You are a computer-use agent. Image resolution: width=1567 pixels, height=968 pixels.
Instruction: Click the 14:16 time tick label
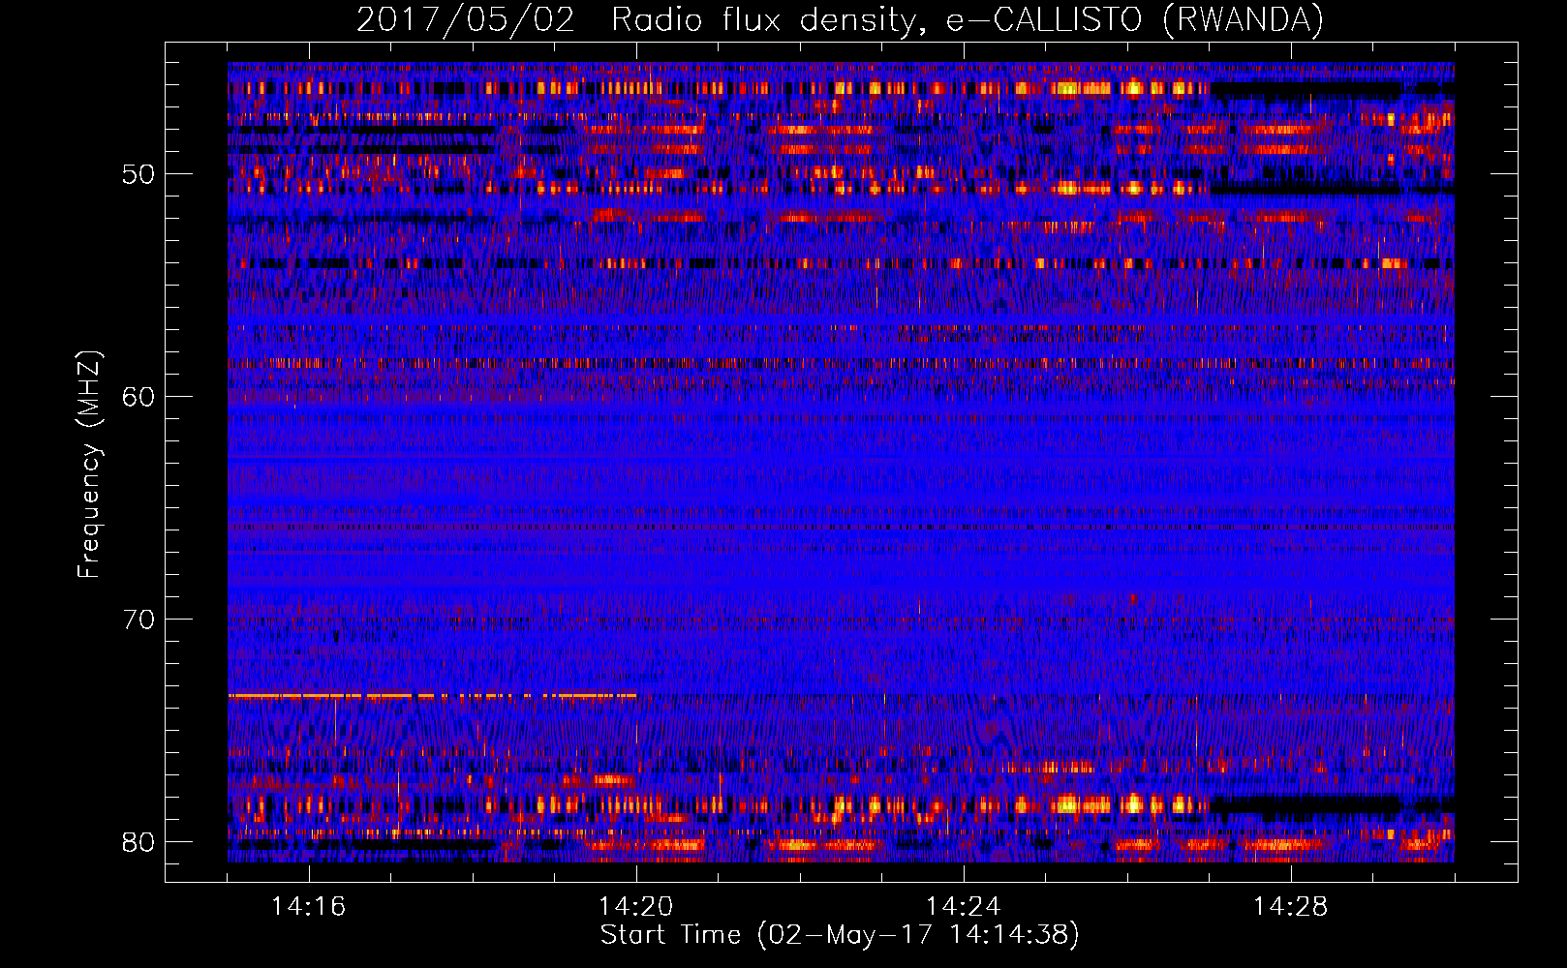[308, 907]
